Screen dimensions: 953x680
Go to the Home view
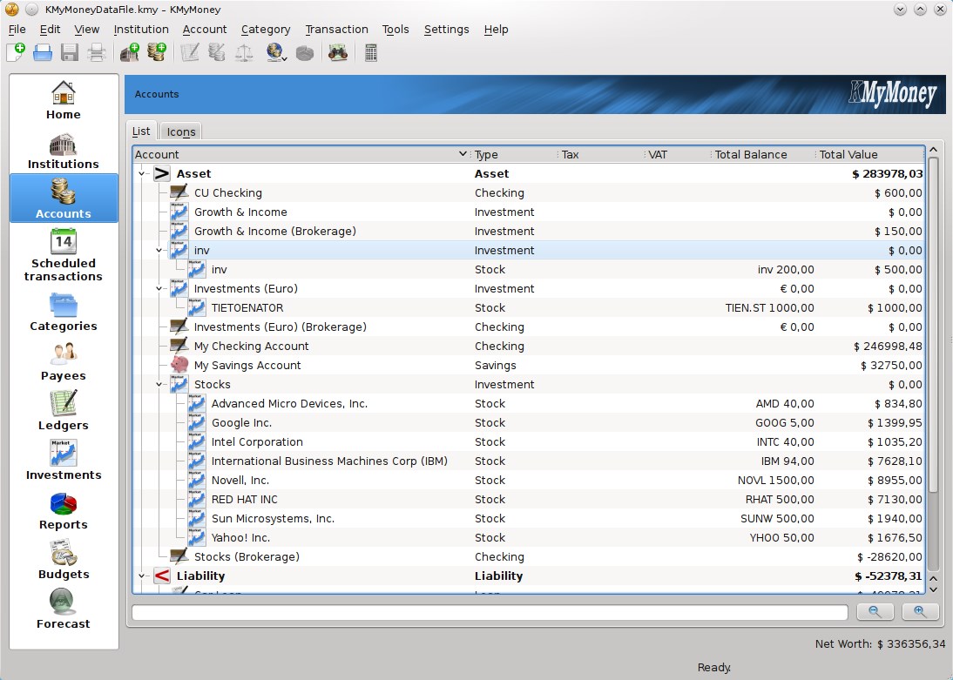64,100
